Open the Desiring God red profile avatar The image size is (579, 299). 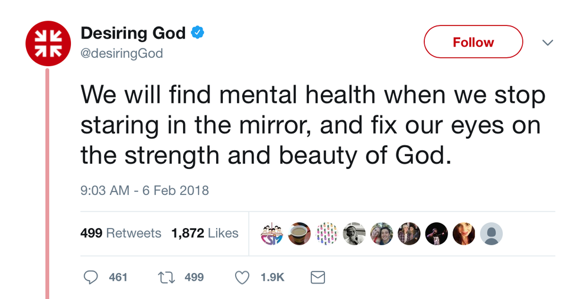(x=48, y=43)
